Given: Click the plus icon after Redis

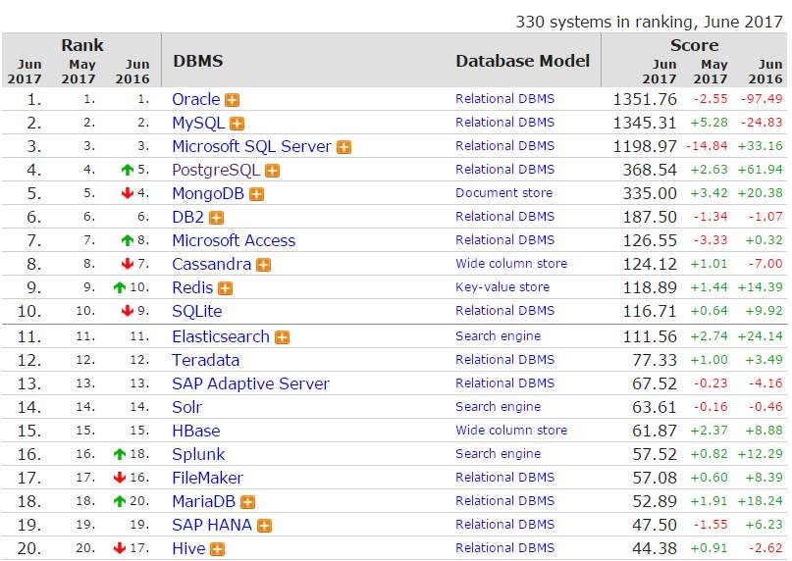Looking at the screenshot, I should [x=226, y=288].
